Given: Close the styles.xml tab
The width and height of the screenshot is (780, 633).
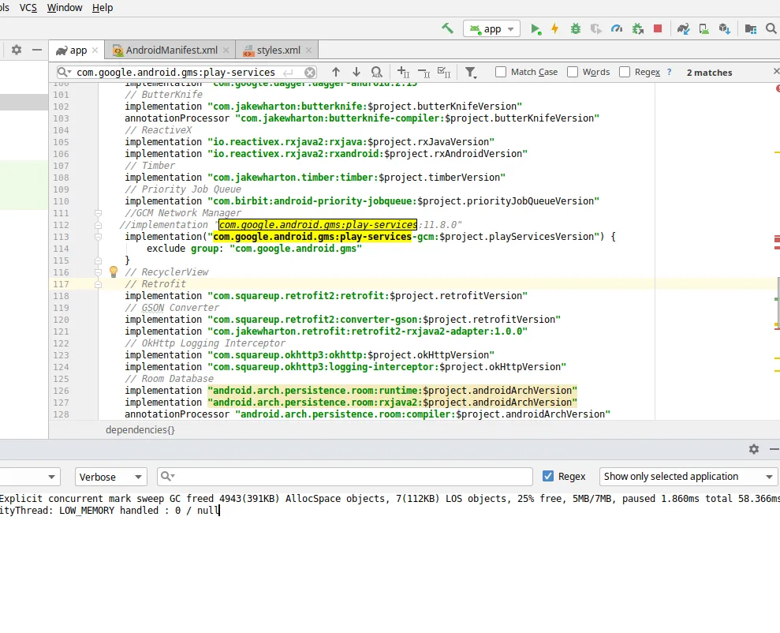Looking at the screenshot, I should (x=309, y=51).
